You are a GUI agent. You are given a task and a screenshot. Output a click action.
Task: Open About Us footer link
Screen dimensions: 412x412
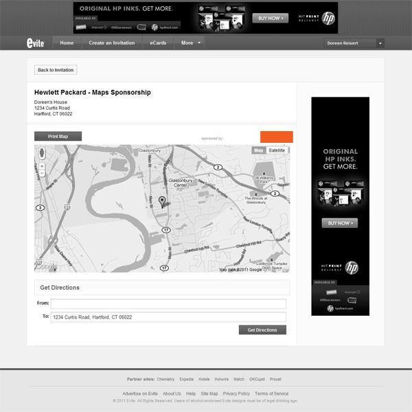pos(172,393)
